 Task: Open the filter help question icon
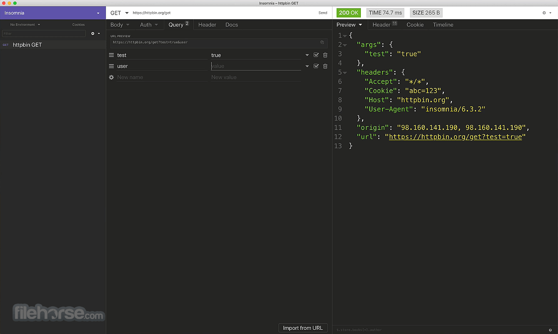(x=550, y=330)
